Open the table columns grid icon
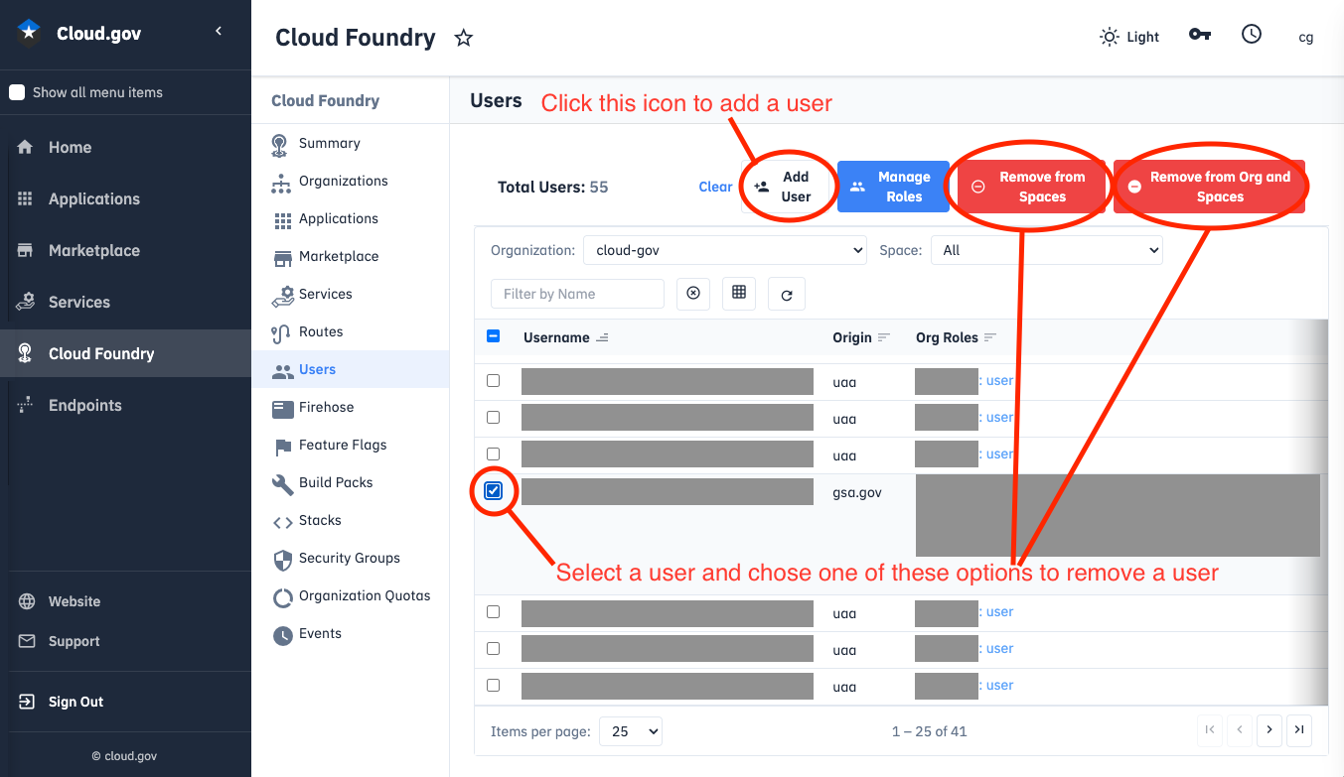The width and height of the screenshot is (1344, 777). [x=739, y=293]
